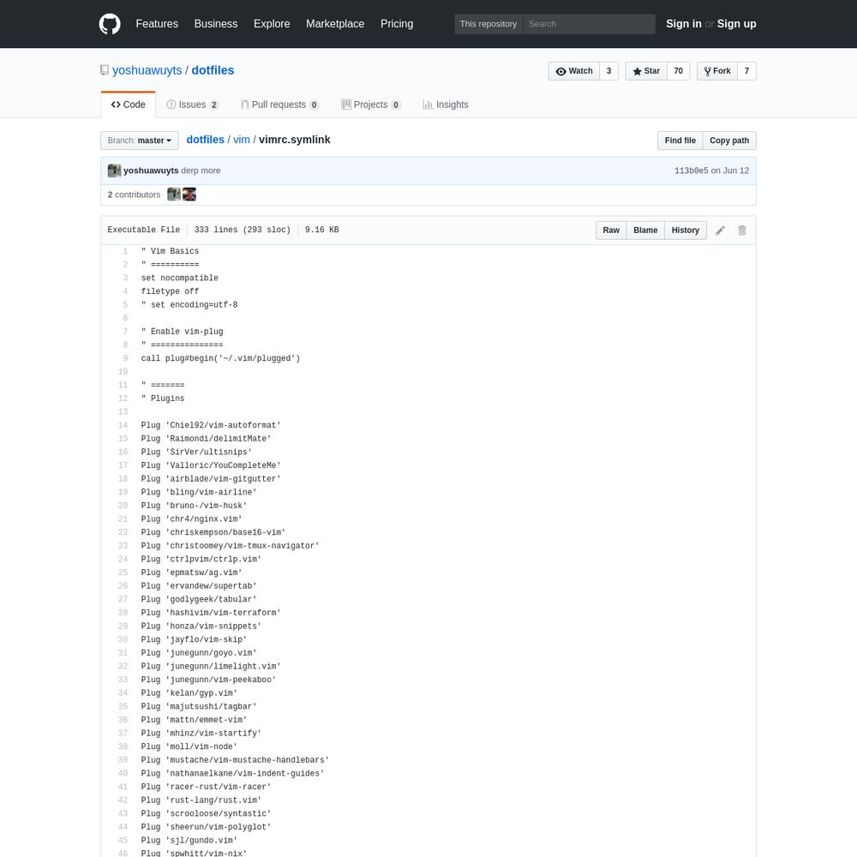Open the dotfiles repository title link
The height and width of the screenshot is (857, 857).
tap(213, 70)
